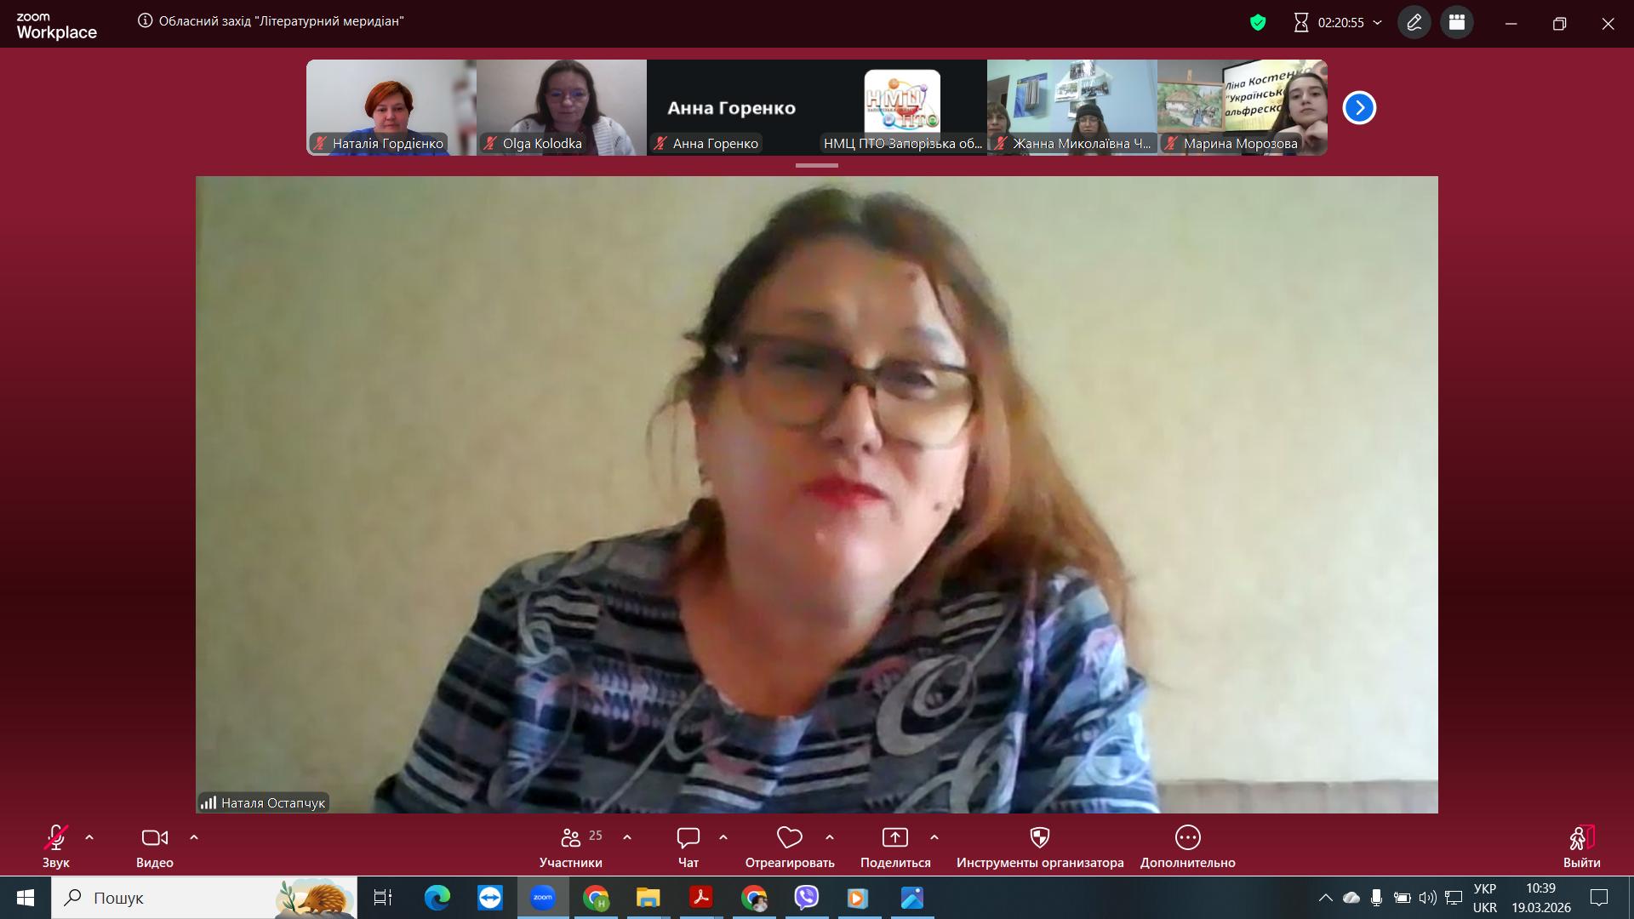
Task: Open the Чат chat panel
Action: tap(688, 838)
